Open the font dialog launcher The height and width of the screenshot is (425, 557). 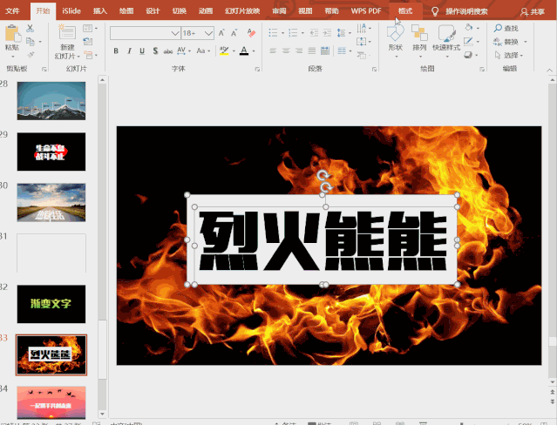257,69
